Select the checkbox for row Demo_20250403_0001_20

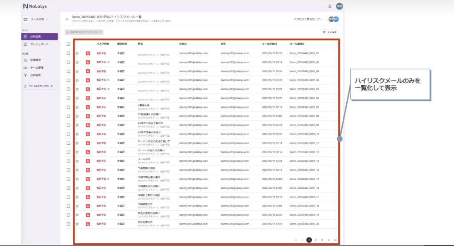coord(68,224)
